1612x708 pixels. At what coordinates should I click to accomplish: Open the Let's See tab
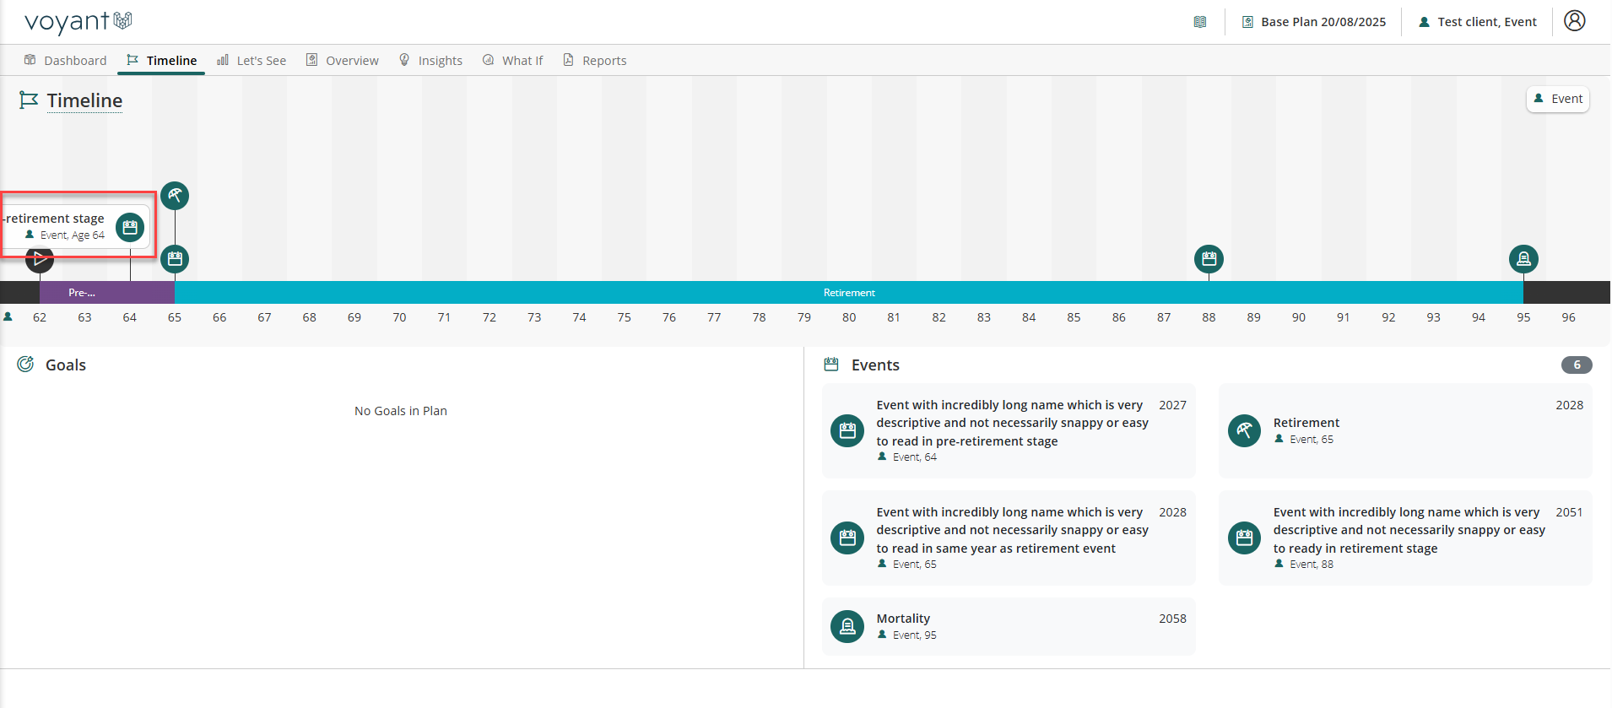[x=252, y=61]
